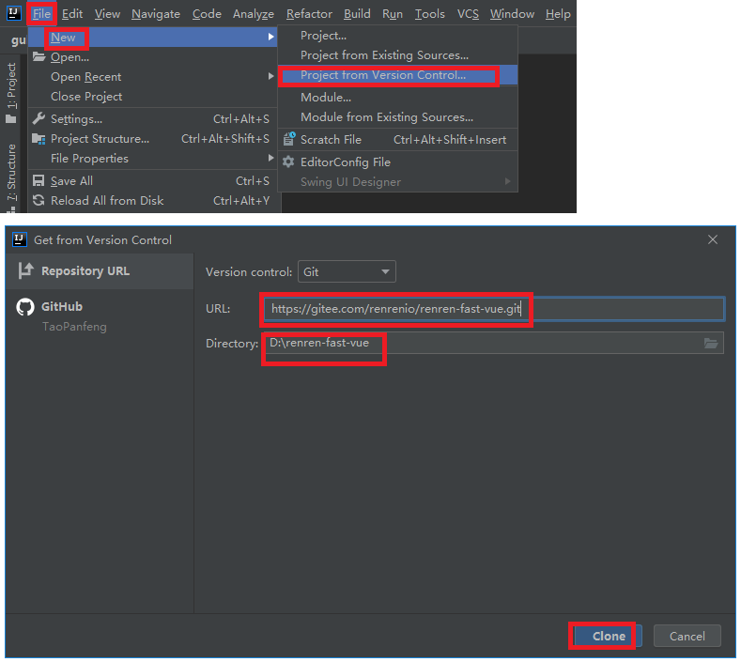Choose Project from Existing Sources...
The width and height of the screenshot is (741, 662).
pyautogui.click(x=398, y=55)
